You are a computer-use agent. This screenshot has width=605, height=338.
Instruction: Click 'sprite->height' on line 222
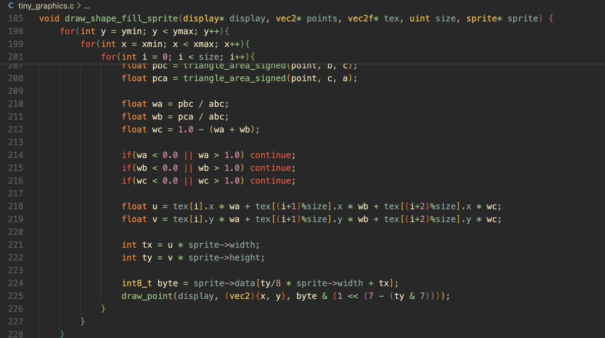coord(224,257)
